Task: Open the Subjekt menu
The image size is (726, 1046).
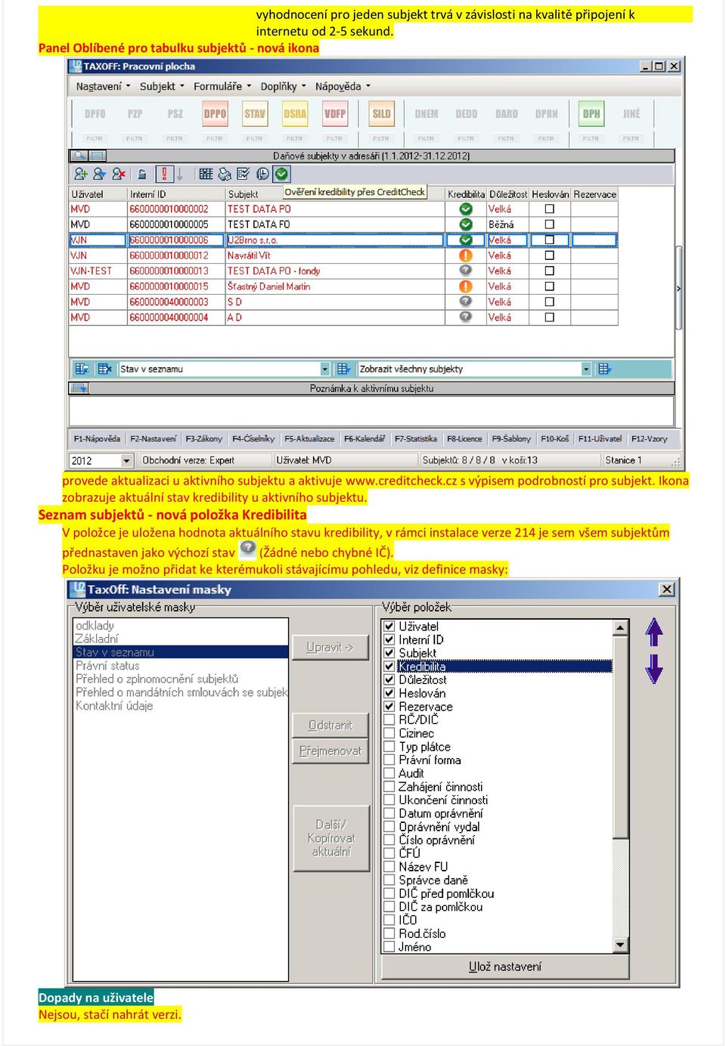Action: pos(162,86)
